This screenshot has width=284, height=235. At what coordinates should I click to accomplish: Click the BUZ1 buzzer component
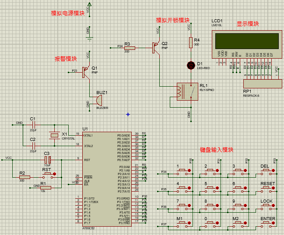click(99, 101)
